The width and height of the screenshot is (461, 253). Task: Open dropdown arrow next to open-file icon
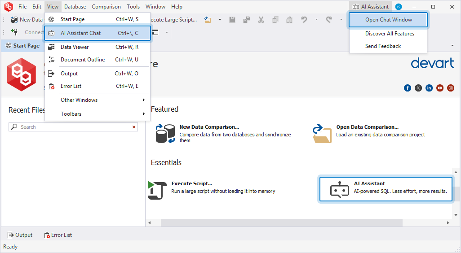[220, 20]
